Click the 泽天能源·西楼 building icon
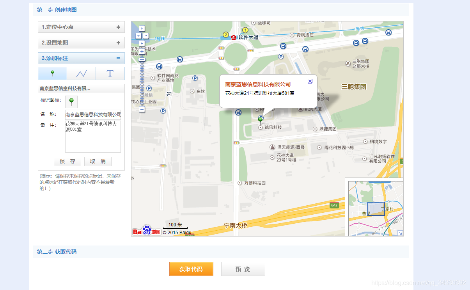470x290 pixels. tap(272, 147)
